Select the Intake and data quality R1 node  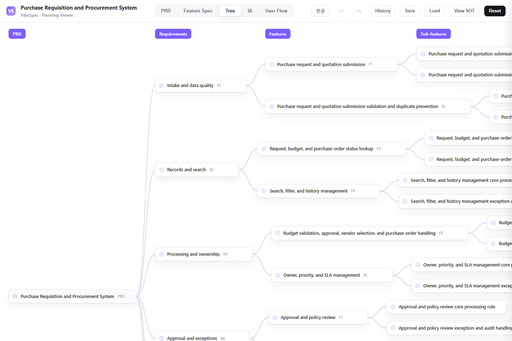(x=201, y=86)
